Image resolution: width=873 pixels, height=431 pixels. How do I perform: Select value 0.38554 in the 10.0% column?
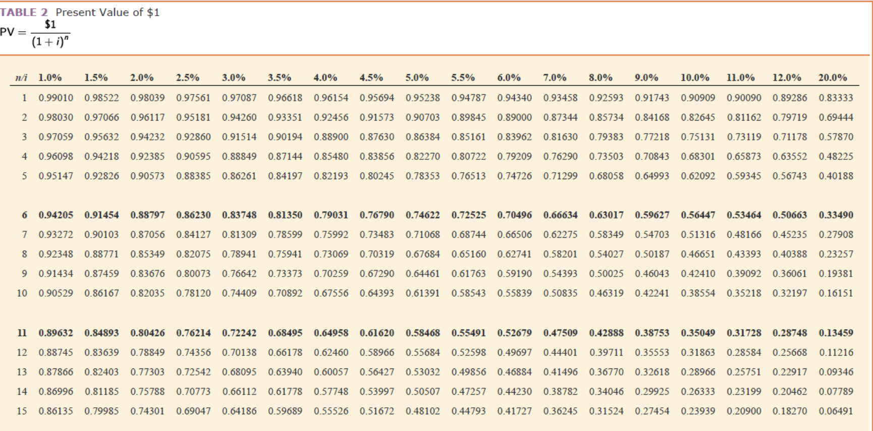pos(698,293)
